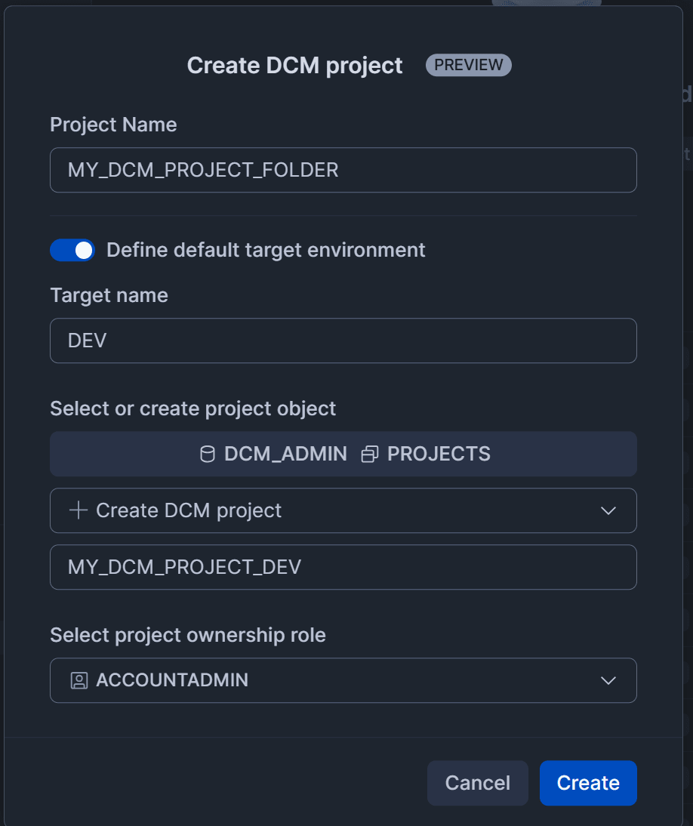The image size is (693, 826).
Task: Click into the Target name DEV field
Action: [x=343, y=341]
